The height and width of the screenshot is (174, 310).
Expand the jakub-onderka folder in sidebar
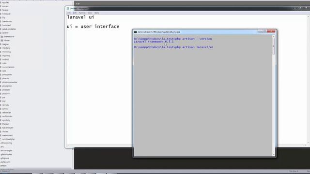pyautogui.click(x=9, y=29)
